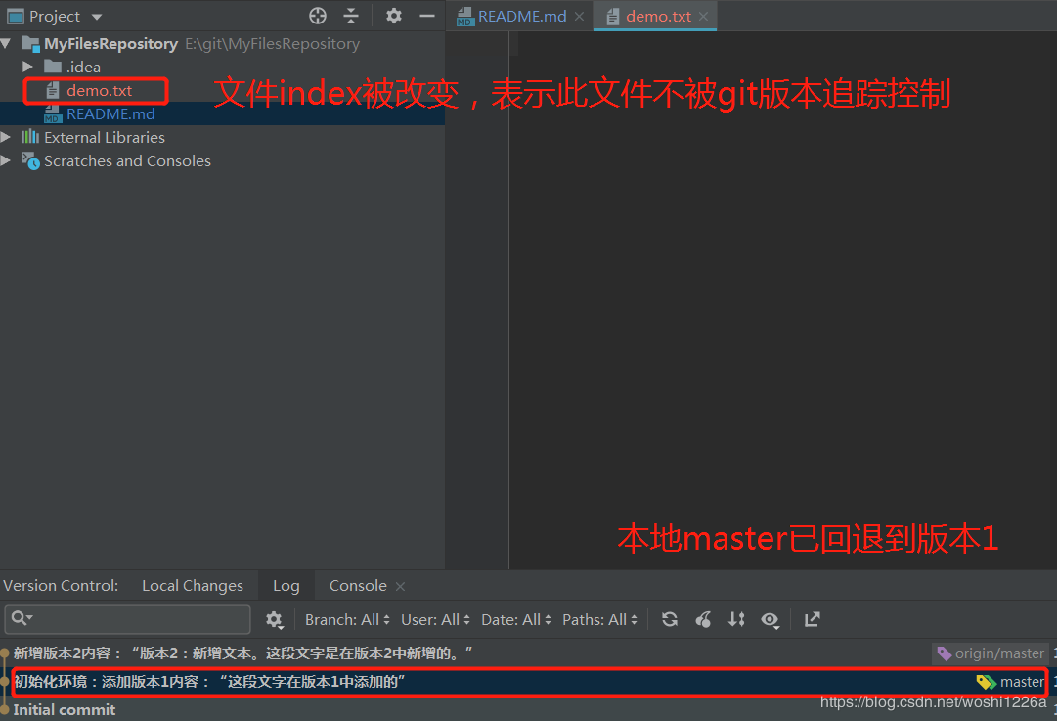Expand External Libraries node

(7, 137)
